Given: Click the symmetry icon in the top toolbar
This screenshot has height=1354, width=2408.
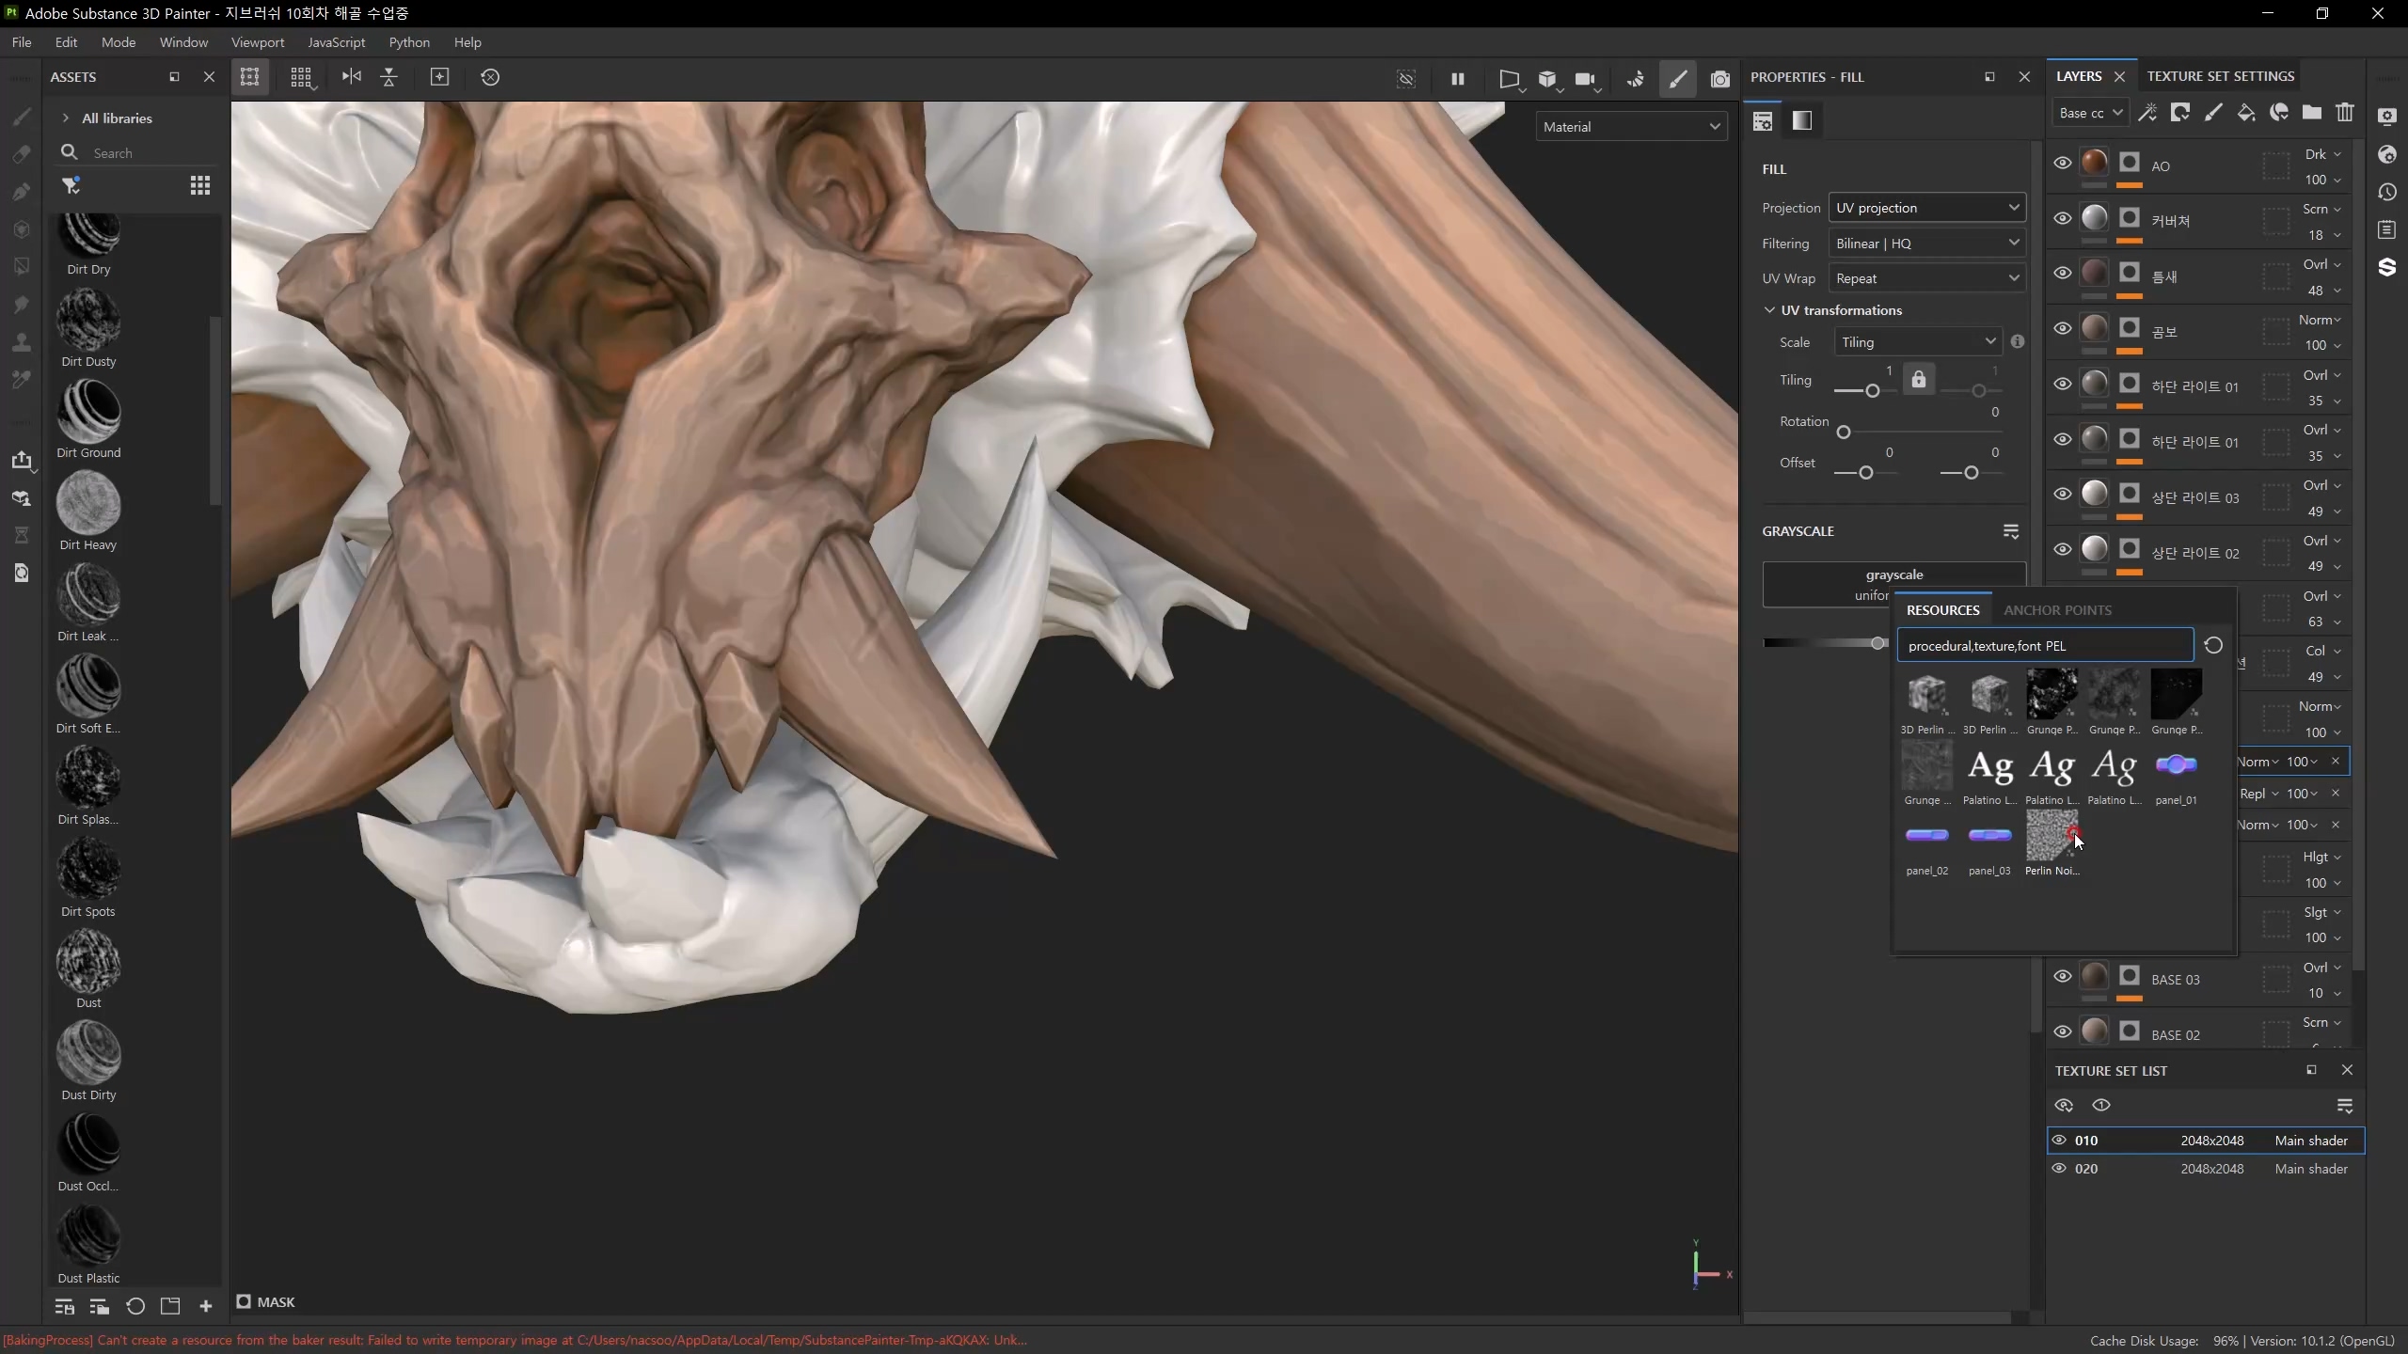Looking at the screenshot, I should [x=351, y=77].
